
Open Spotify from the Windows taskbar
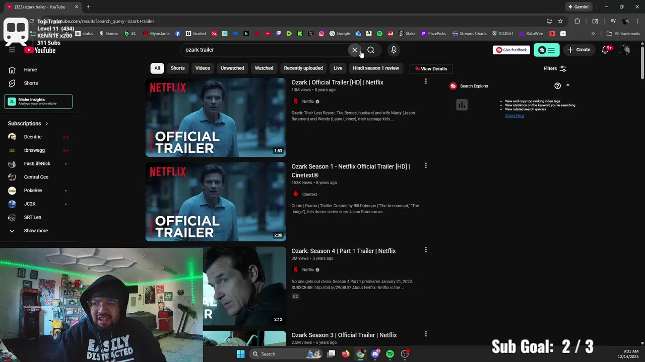[390, 354]
